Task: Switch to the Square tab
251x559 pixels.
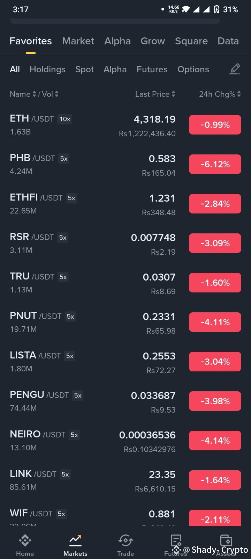Action: tap(191, 41)
